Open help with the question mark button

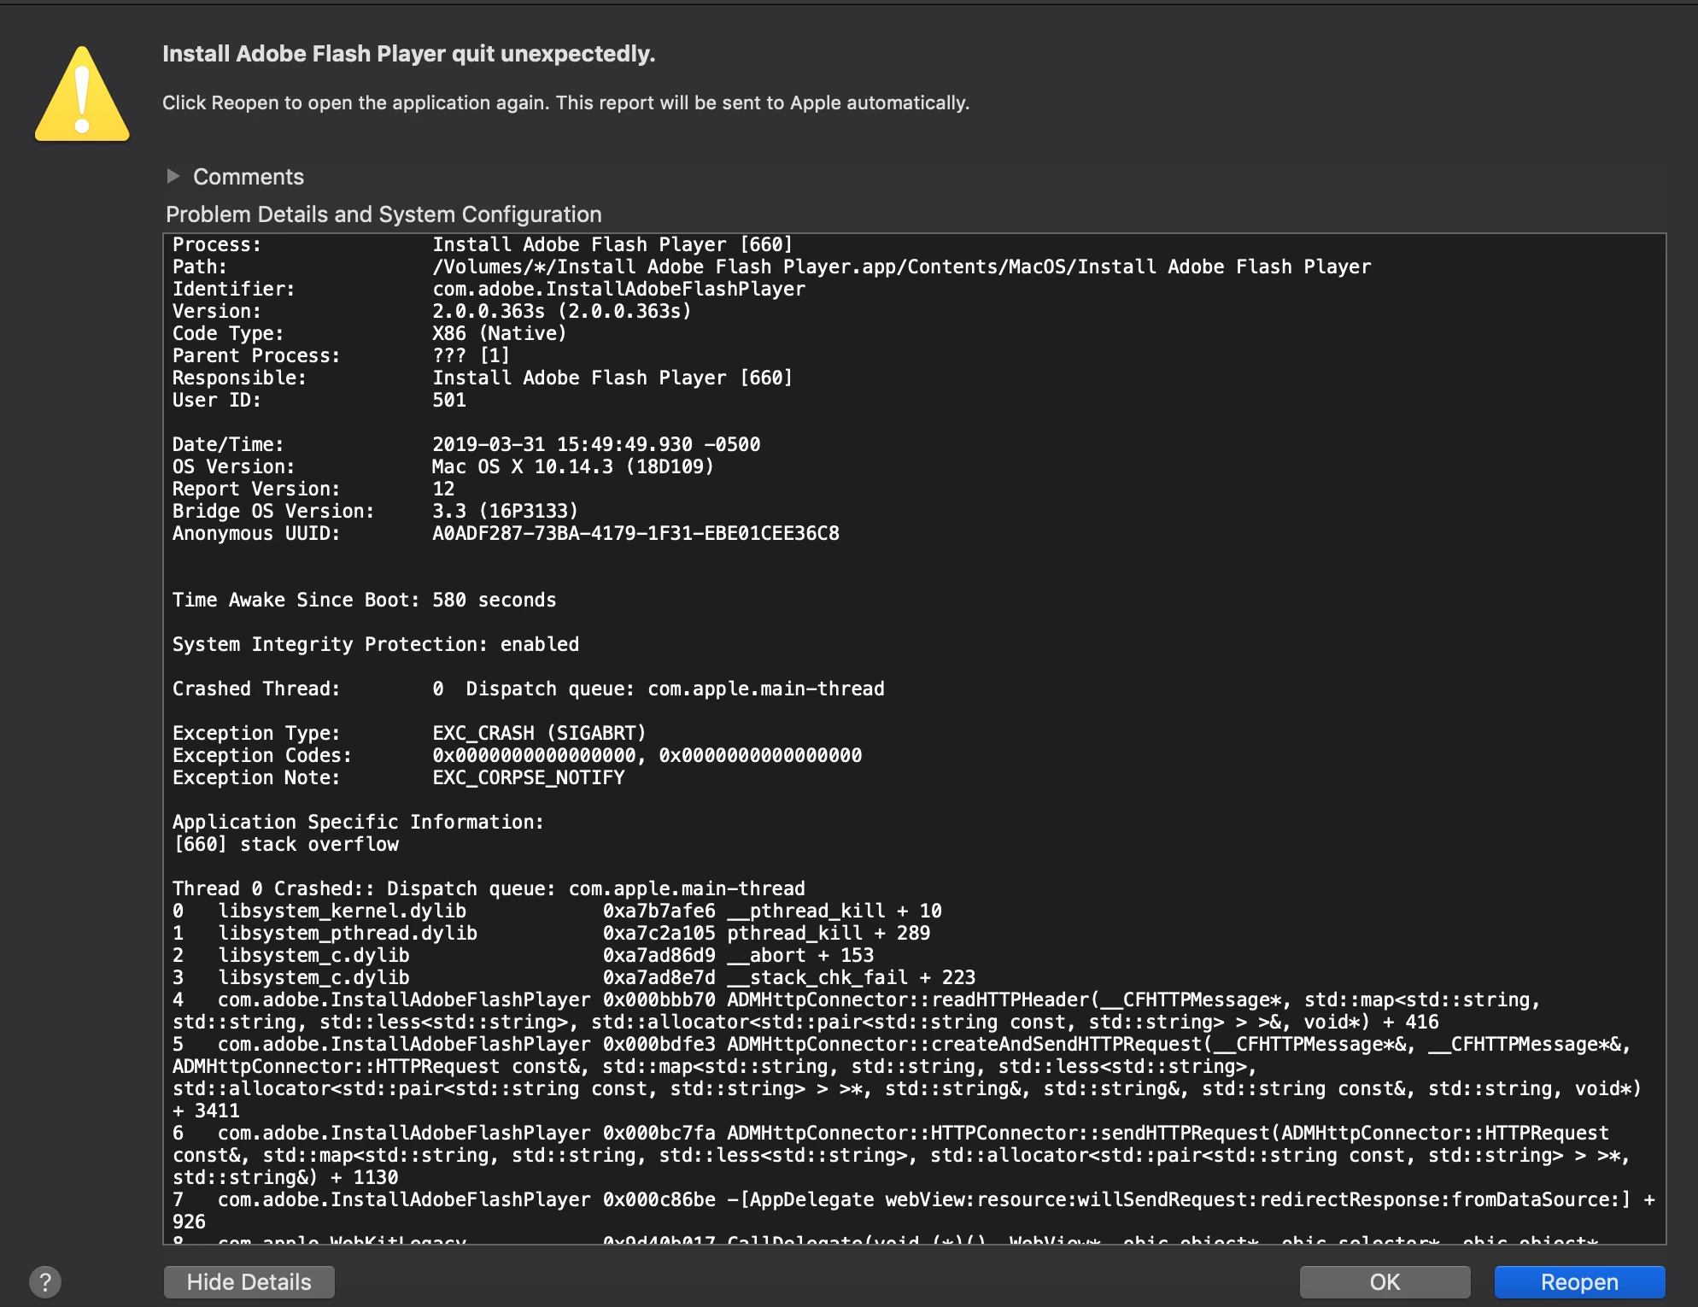coord(44,1281)
